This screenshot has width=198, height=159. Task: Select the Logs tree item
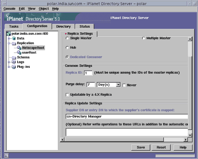(x=20, y=62)
